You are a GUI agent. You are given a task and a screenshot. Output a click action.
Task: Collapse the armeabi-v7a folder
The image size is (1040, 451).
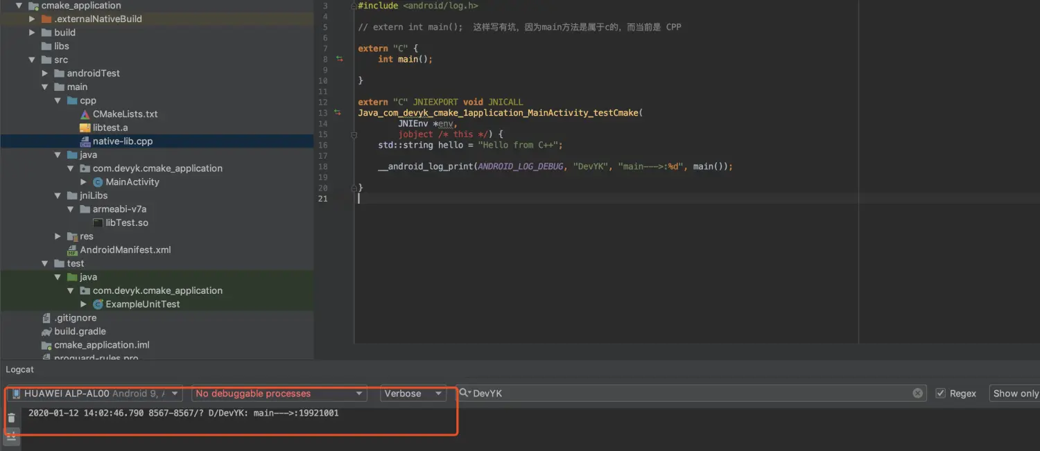[x=71, y=209]
